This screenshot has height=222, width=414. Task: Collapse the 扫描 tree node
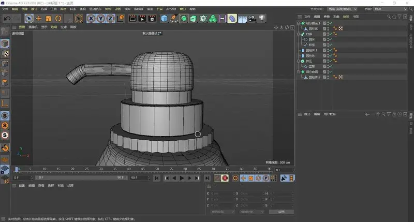click(x=299, y=34)
